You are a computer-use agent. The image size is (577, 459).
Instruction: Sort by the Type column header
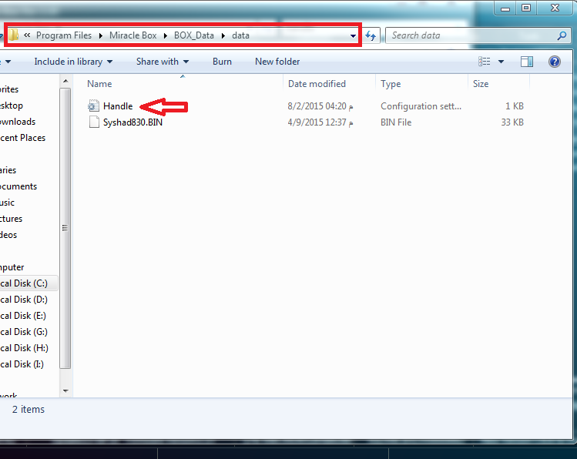point(391,84)
